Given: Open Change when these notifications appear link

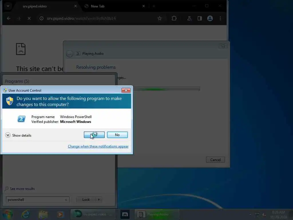Looking at the screenshot, I should [98, 146].
